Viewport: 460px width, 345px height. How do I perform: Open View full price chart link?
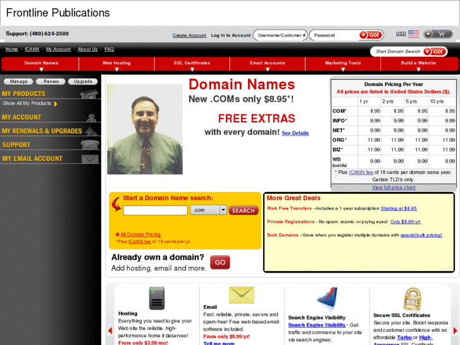coord(394,187)
